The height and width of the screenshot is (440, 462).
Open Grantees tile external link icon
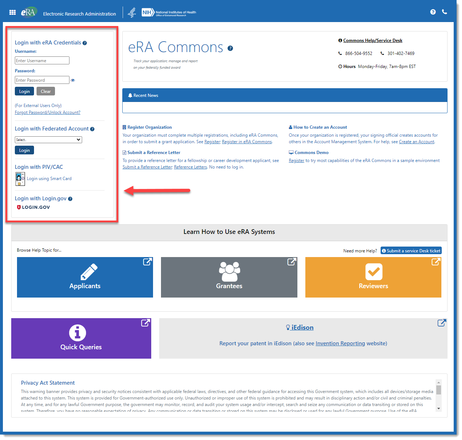pos(292,262)
